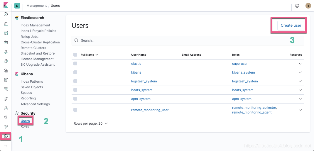Click the Create user button
This screenshot has width=314, height=151.
[x=291, y=26]
